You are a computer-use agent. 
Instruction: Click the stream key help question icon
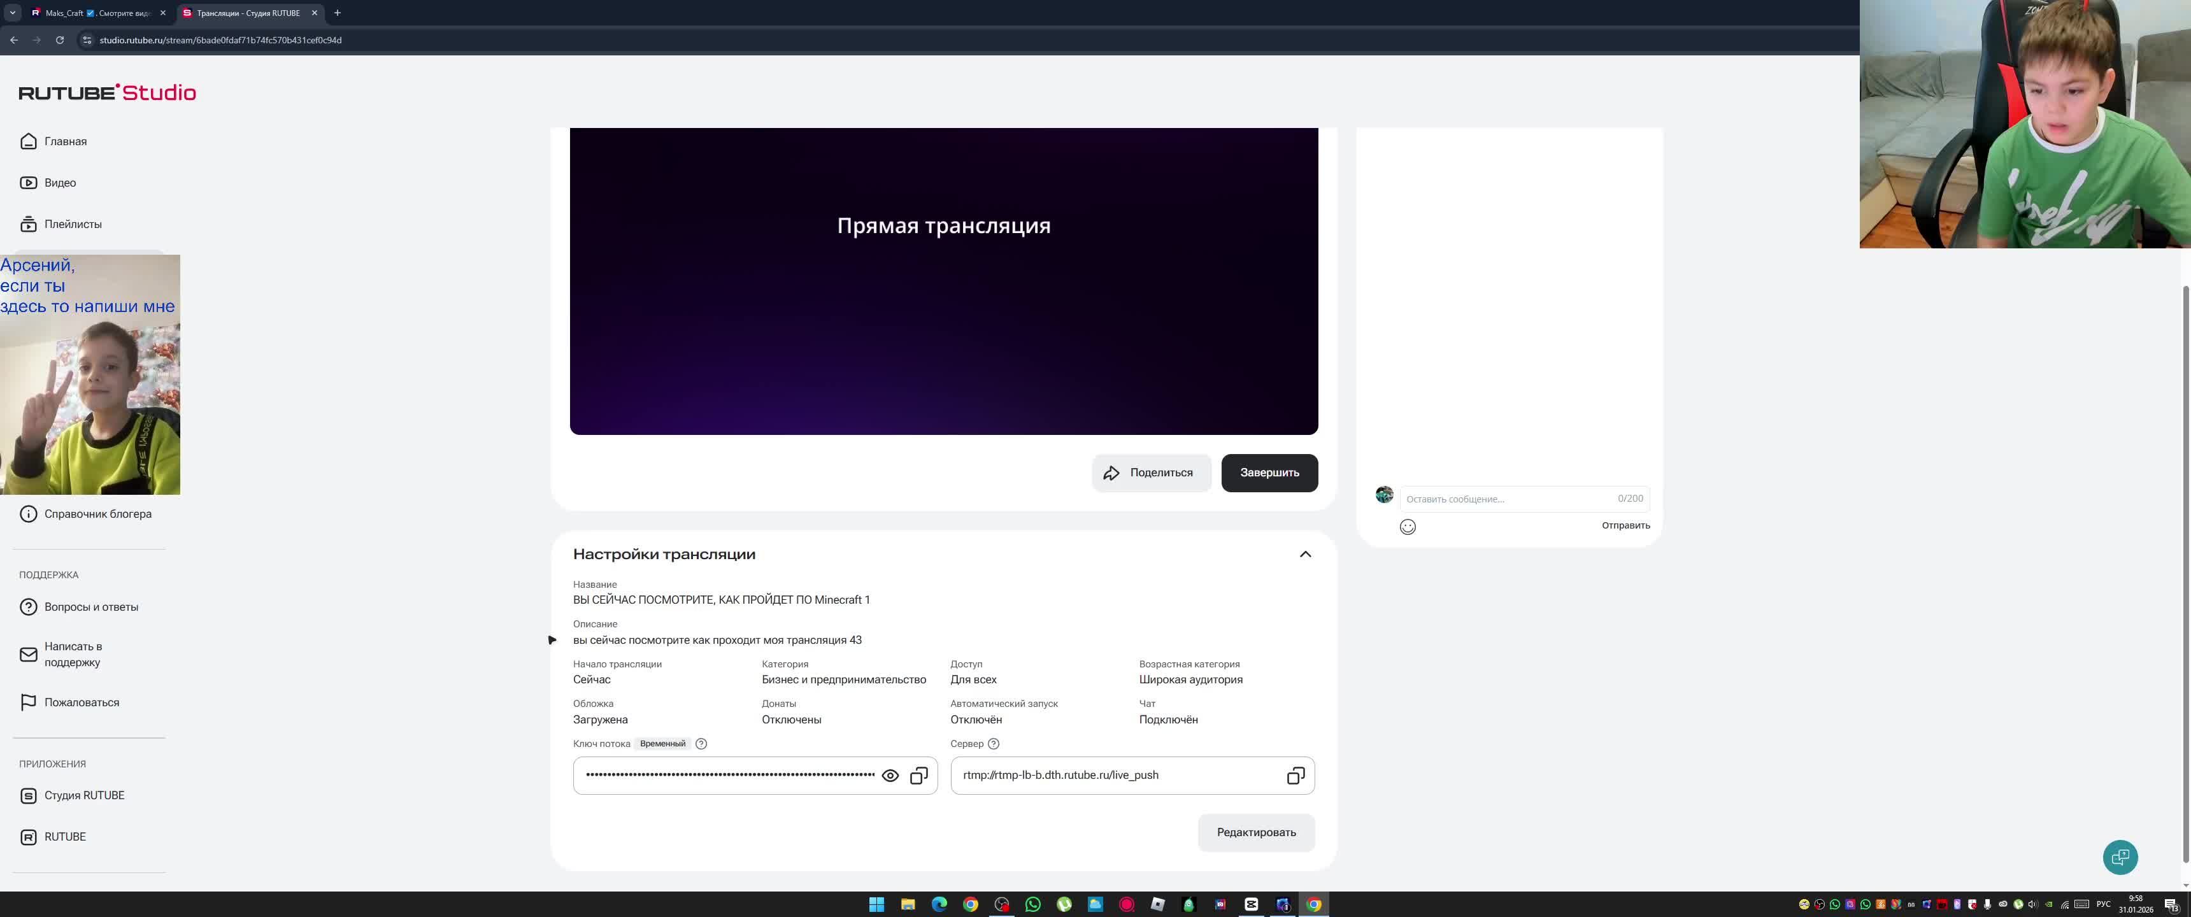tap(701, 743)
